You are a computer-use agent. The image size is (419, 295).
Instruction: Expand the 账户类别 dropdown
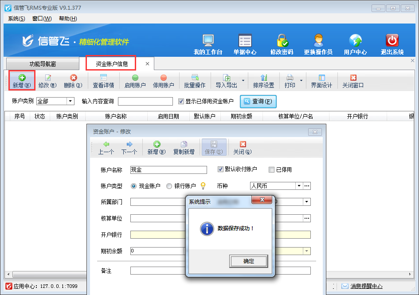(x=70, y=101)
